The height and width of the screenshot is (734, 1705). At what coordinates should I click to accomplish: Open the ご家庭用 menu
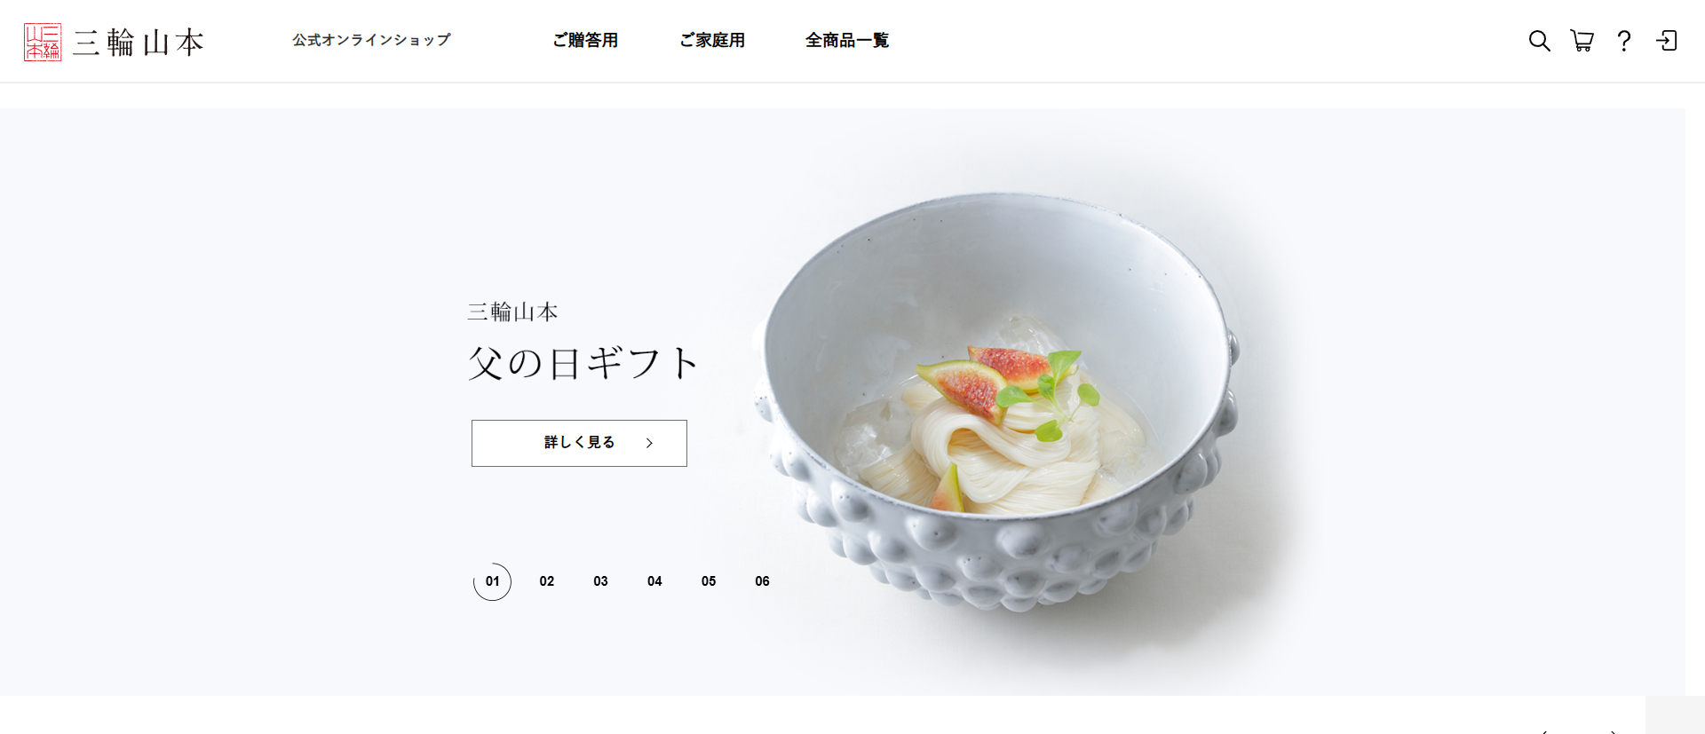(712, 41)
